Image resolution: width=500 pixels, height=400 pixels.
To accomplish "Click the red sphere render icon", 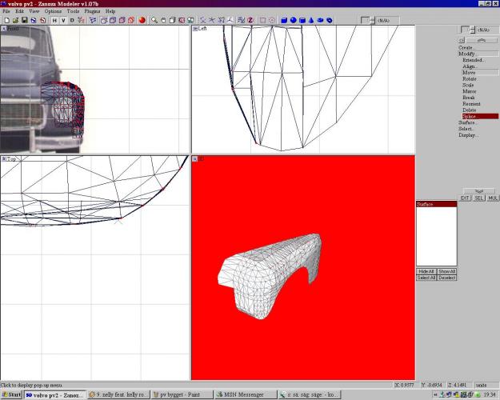I will (142, 20).
